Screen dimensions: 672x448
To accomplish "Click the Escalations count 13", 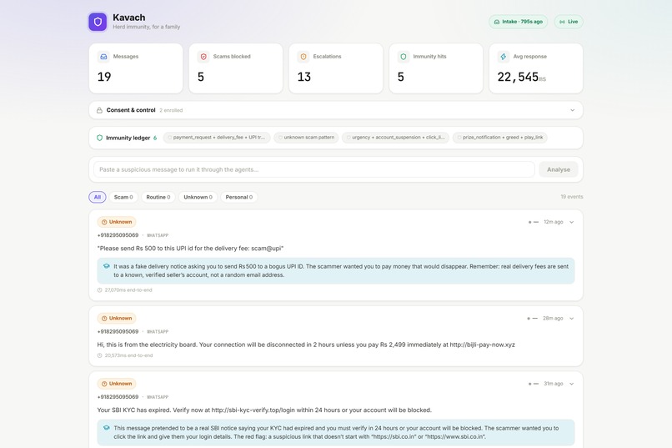I will click(x=303, y=77).
